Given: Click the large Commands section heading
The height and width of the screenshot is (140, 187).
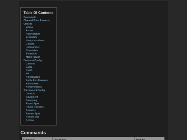Looking at the screenshot, I should tap(33, 133).
